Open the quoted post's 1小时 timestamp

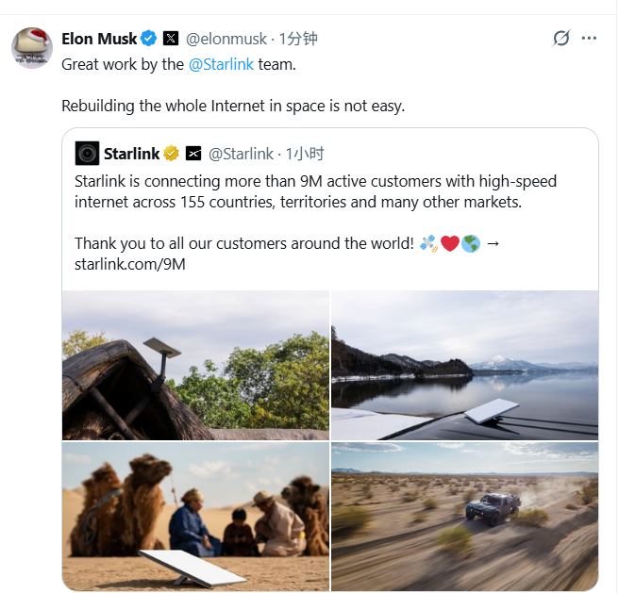coord(305,153)
